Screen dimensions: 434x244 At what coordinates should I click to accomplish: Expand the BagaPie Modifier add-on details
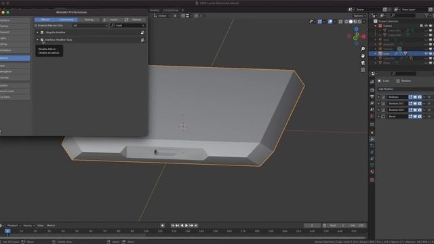click(x=37, y=33)
